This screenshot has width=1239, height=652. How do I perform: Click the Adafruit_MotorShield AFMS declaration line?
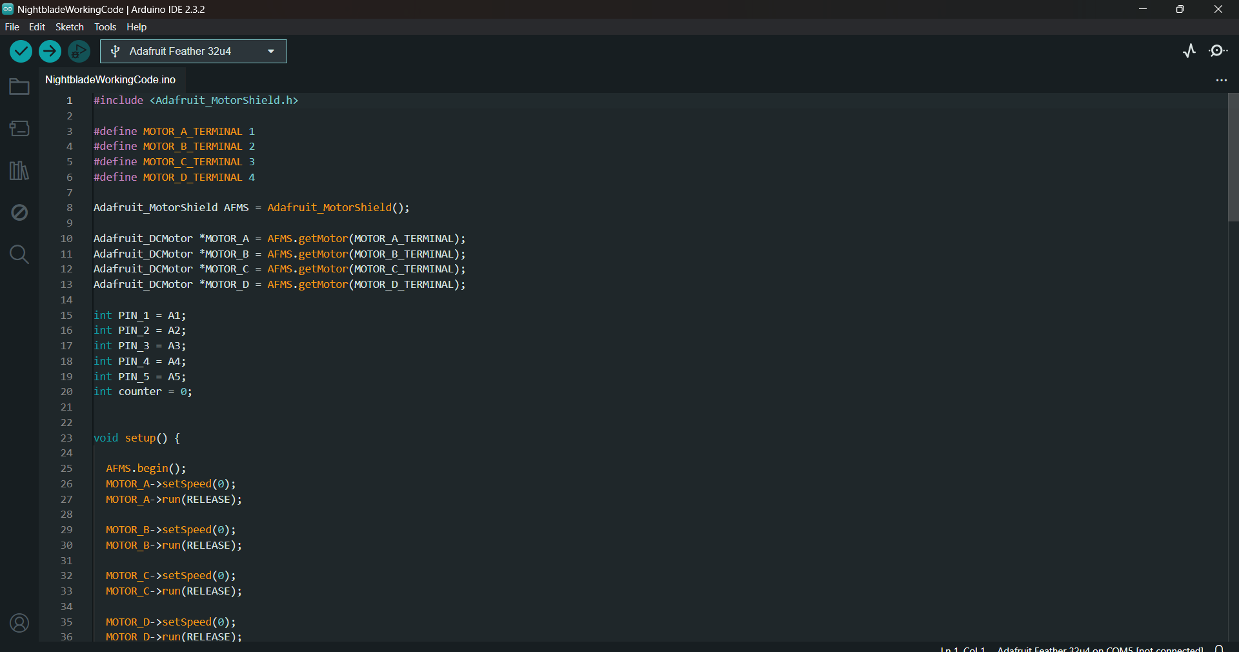(x=252, y=208)
